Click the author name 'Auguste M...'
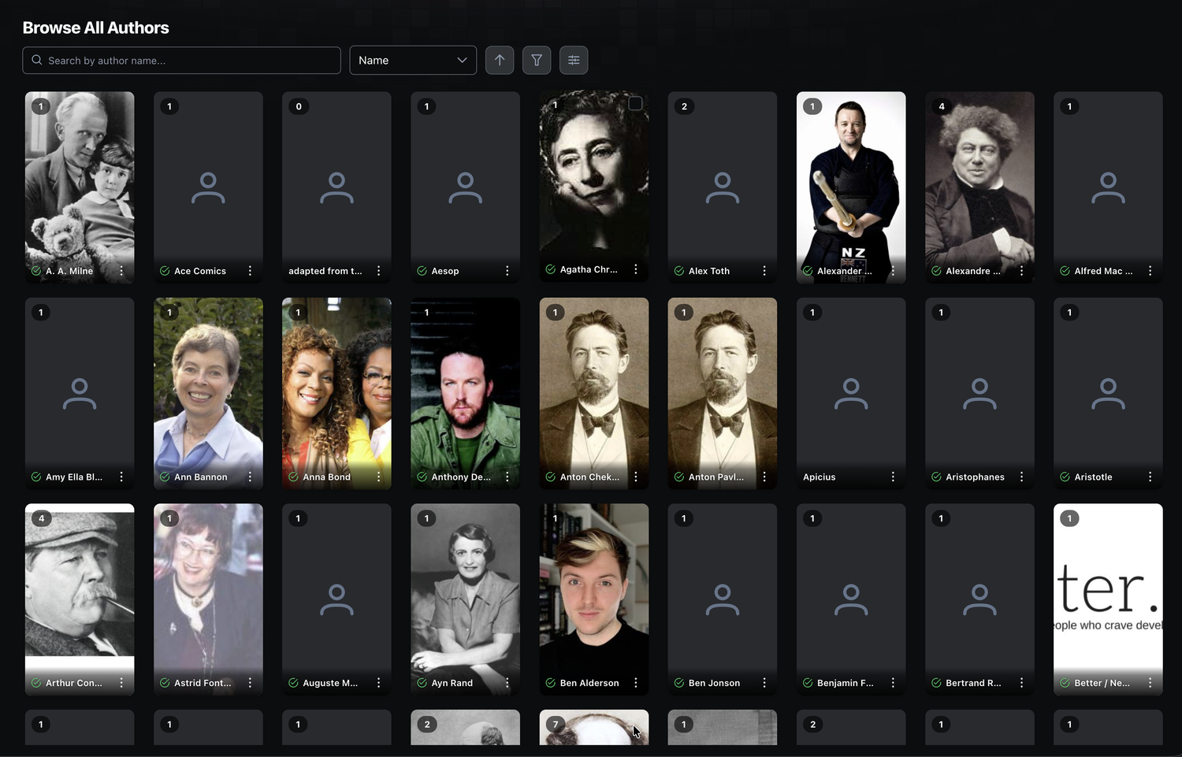 click(330, 683)
